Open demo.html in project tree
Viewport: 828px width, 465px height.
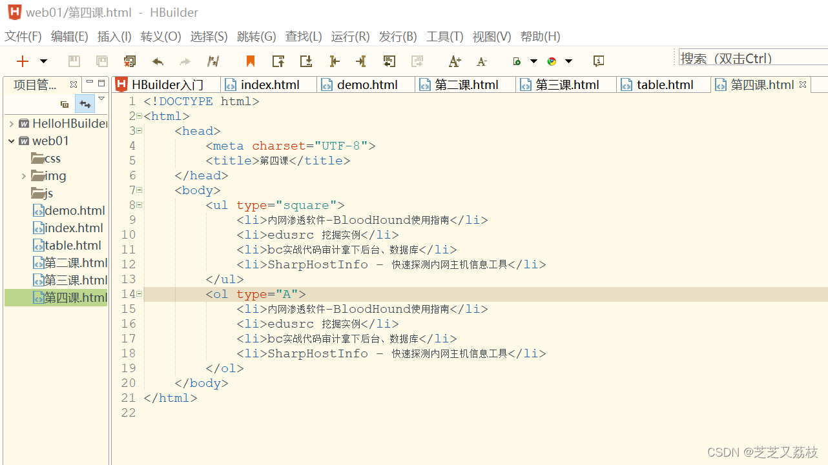coord(68,211)
